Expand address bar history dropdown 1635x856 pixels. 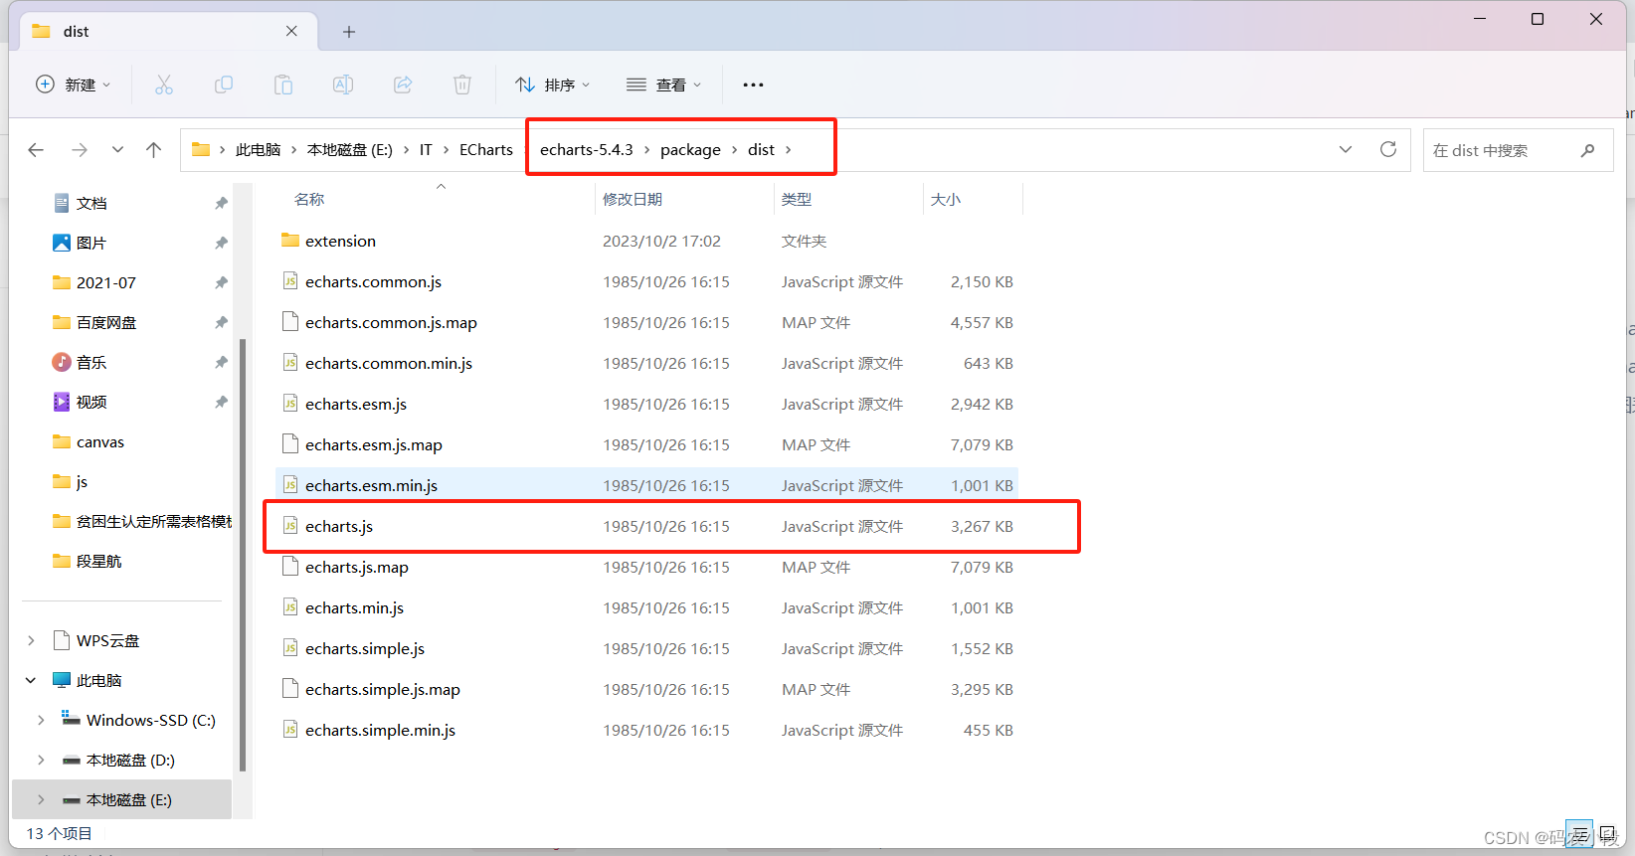pos(1346,149)
